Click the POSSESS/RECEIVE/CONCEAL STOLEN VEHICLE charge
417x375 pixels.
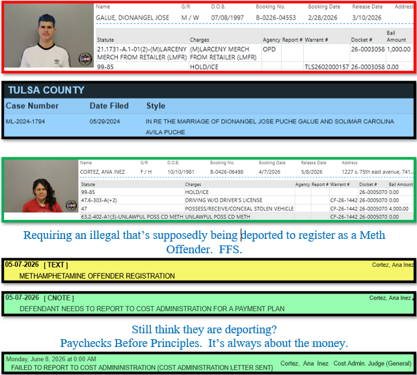point(239,208)
